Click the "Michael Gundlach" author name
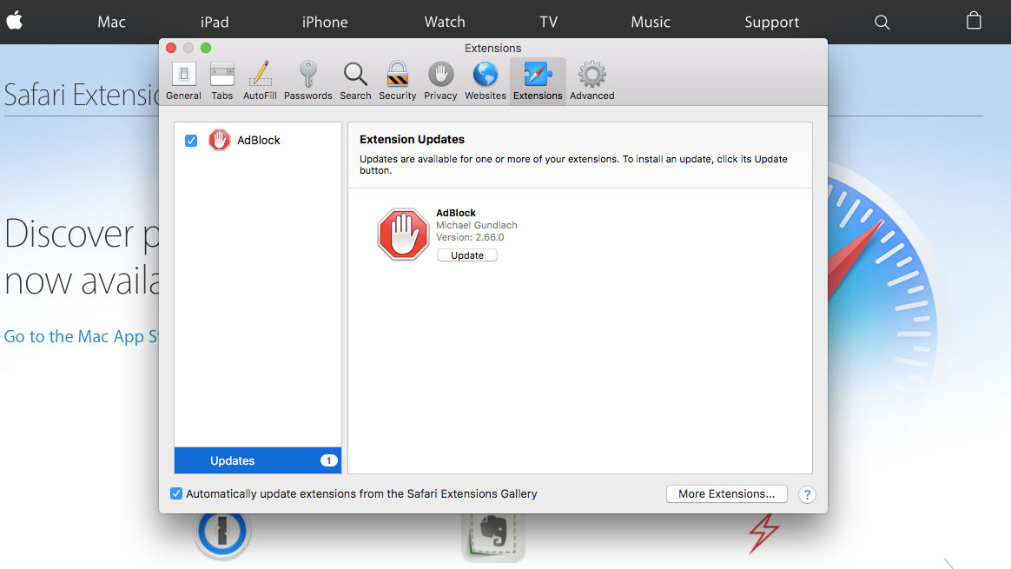The width and height of the screenshot is (1011, 569). coord(477,225)
